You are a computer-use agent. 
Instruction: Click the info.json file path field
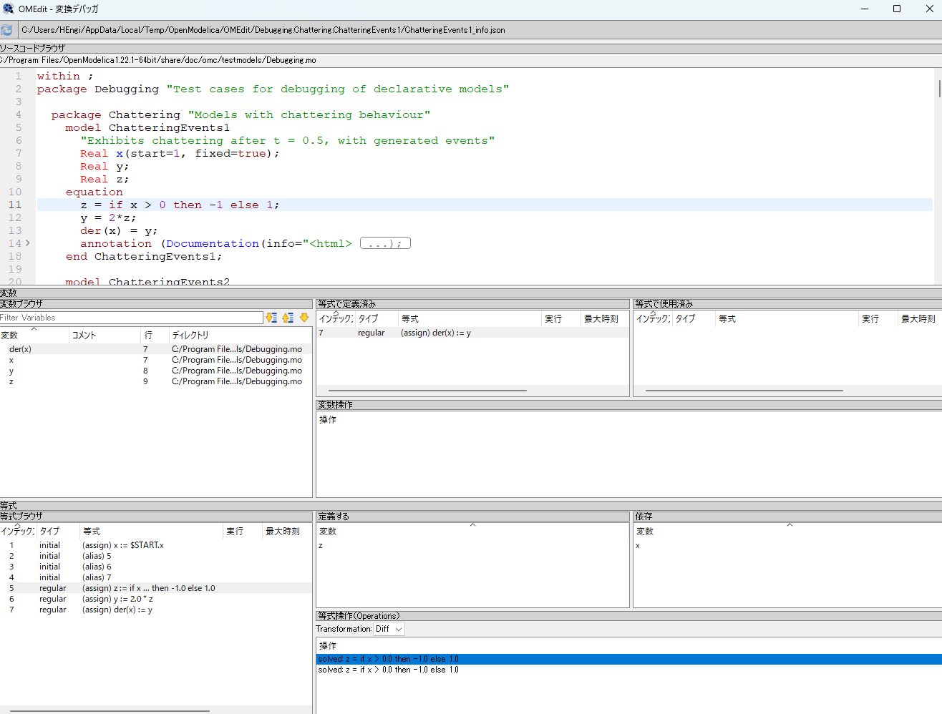pyautogui.click(x=472, y=30)
